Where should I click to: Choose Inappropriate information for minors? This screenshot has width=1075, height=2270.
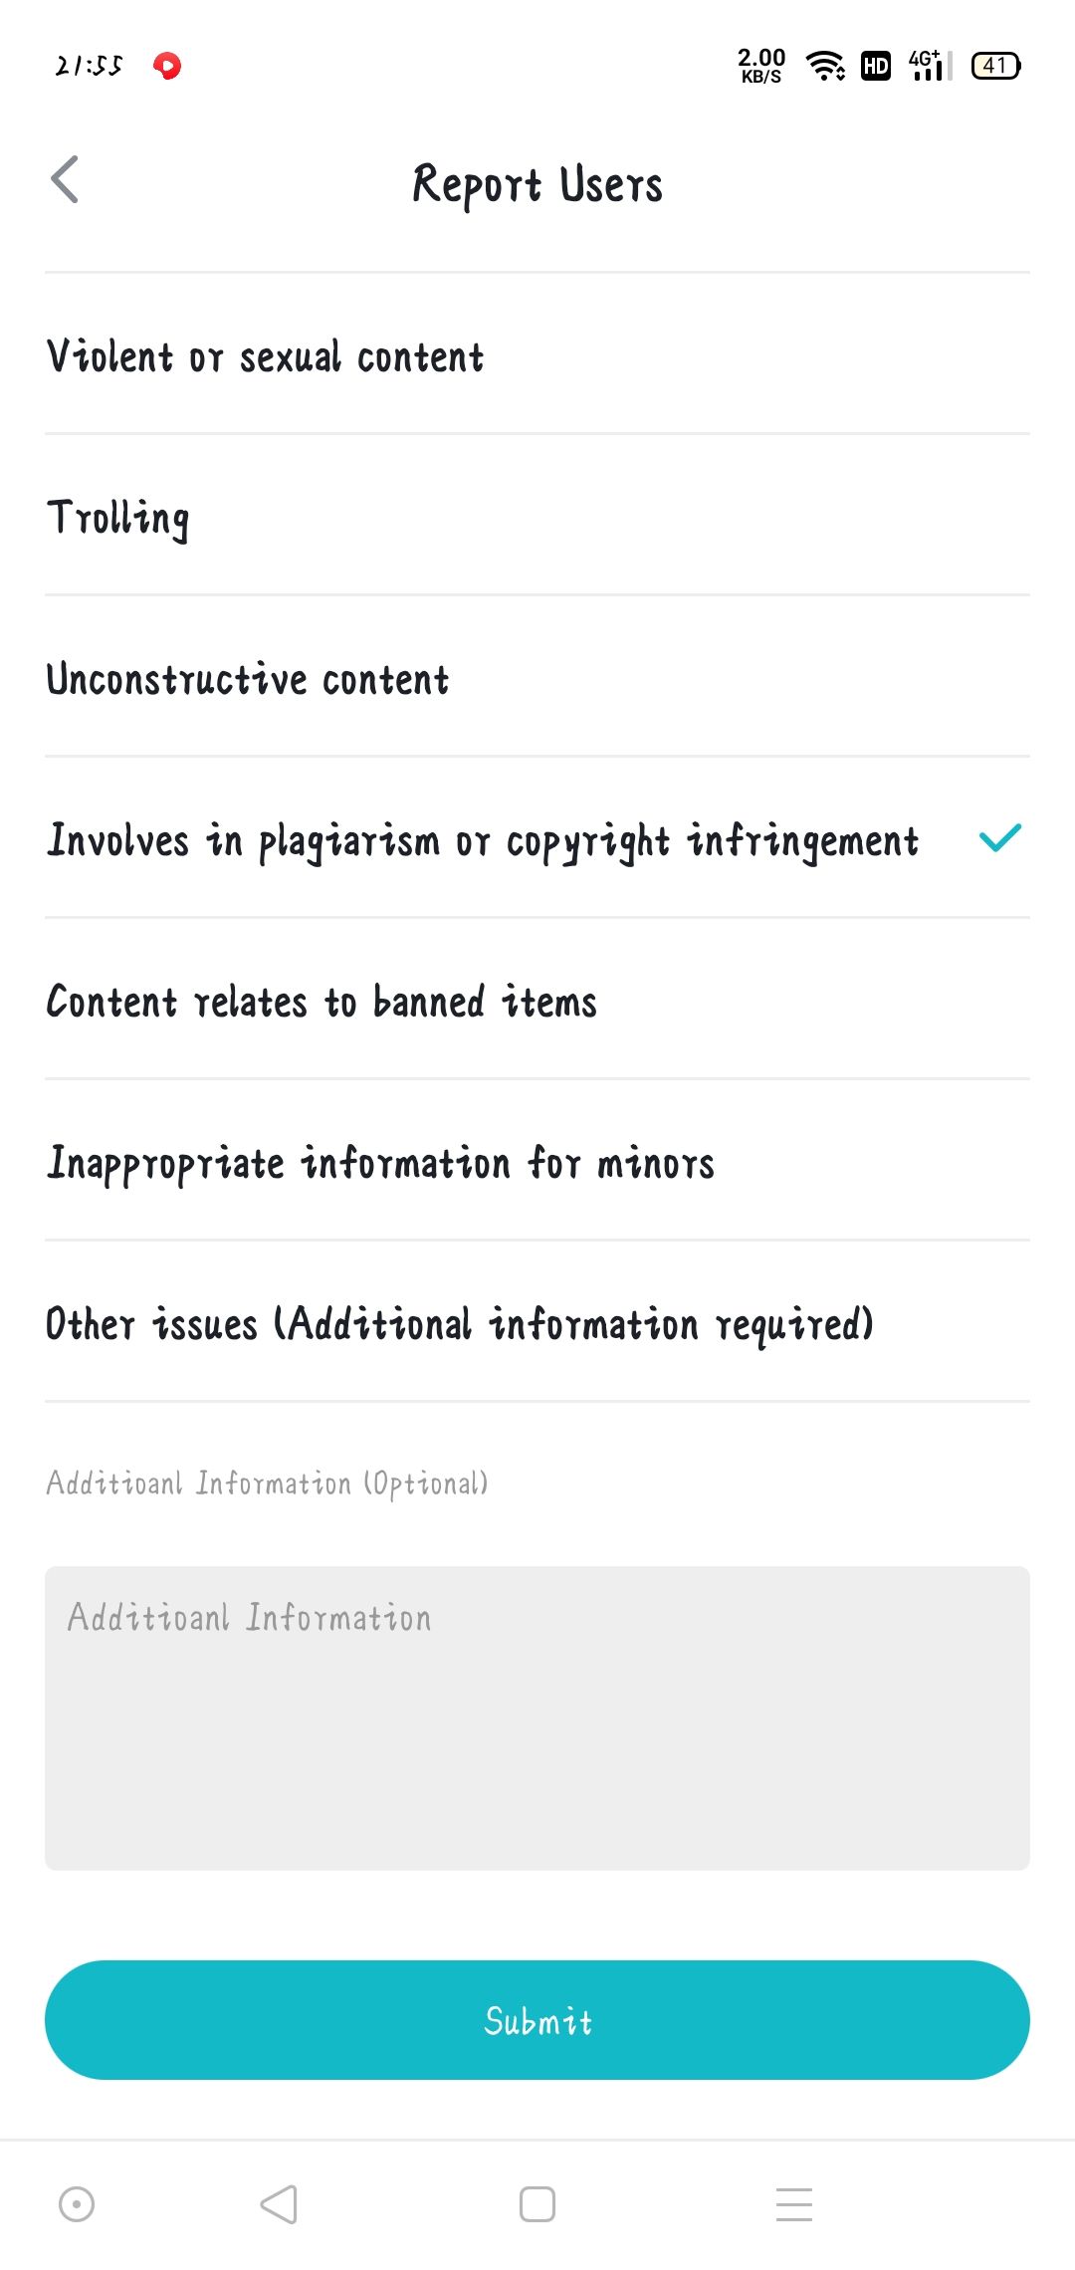click(537, 1161)
